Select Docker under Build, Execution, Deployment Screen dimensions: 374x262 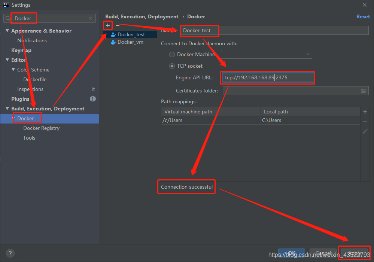tap(50, 119)
